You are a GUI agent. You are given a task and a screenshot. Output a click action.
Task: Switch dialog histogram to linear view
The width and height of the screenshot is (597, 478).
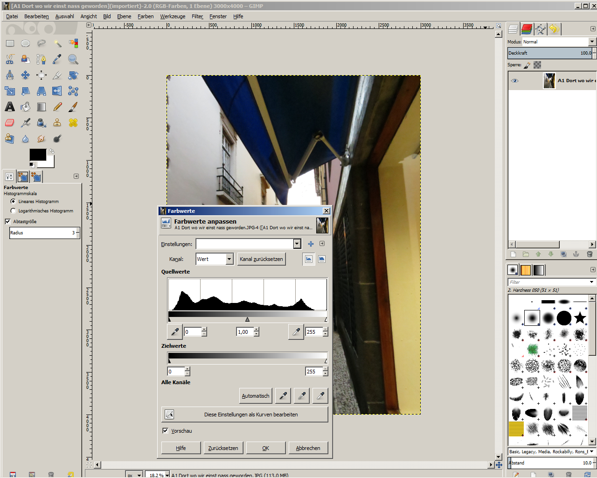tap(309, 259)
